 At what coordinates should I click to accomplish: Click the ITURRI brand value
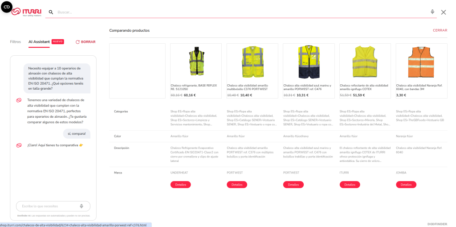(x=344, y=173)
